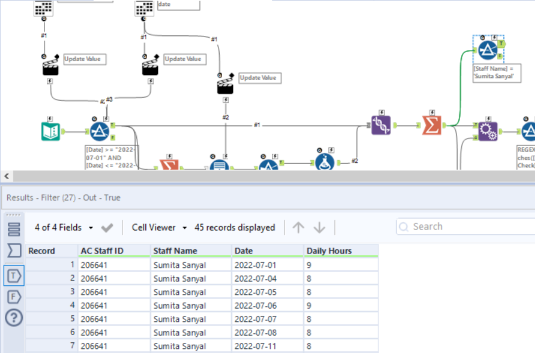Click the down arrow to jump to next record
The image size is (535, 353).
[x=320, y=228]
